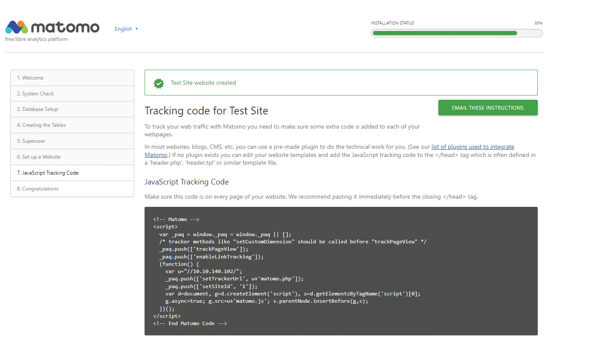The height and width of the screenshot is (341, 607).
Task: Select step 7. JavaScript Tracking Code
Action: pyautogui.click(x=72, y=173)
